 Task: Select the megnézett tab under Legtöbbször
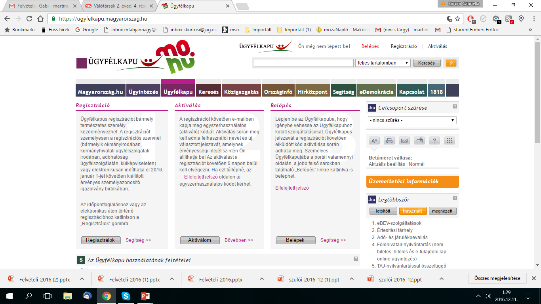click(x=443, y=211)
